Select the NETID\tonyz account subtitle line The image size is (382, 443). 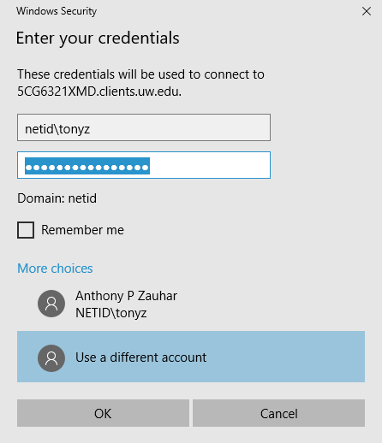pyautogui.click(x=111, y=313)
